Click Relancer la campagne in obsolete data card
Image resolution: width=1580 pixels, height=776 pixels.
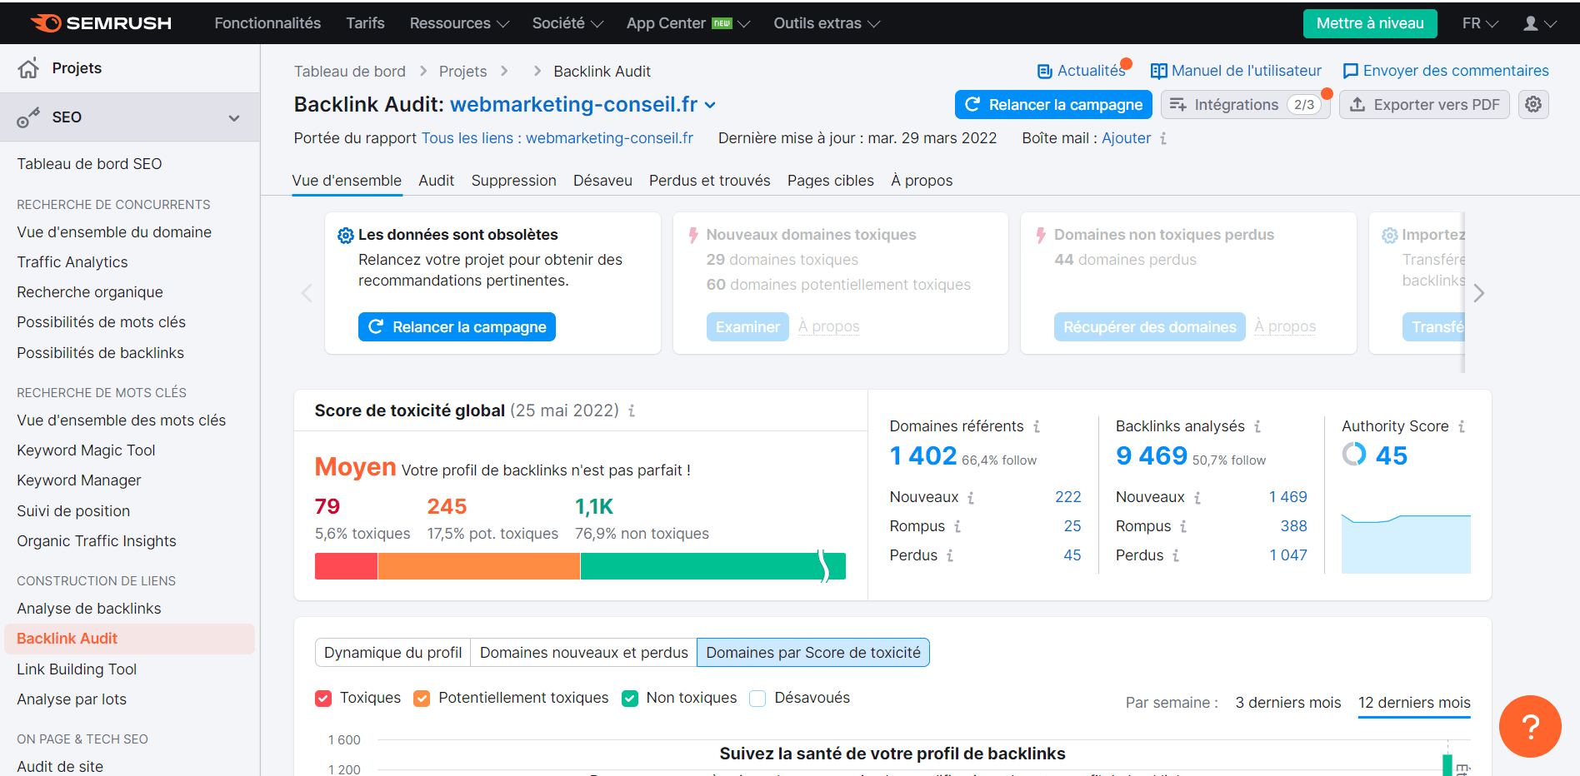(x=457, y=327)
